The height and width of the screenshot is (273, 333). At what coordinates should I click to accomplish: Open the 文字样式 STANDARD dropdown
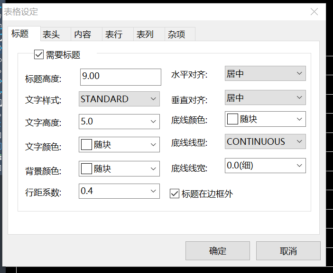coord(119,99)
